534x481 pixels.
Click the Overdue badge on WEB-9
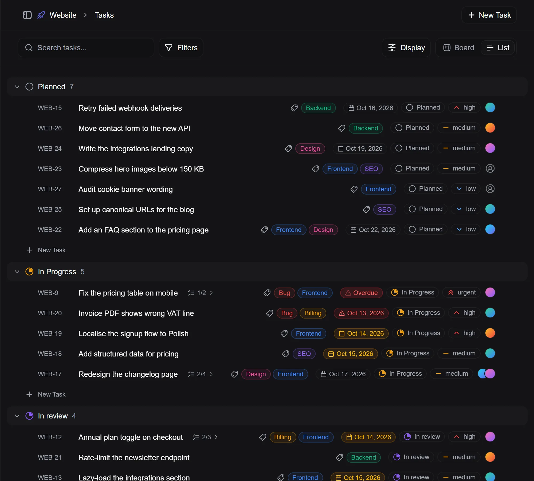coord(362,293)
